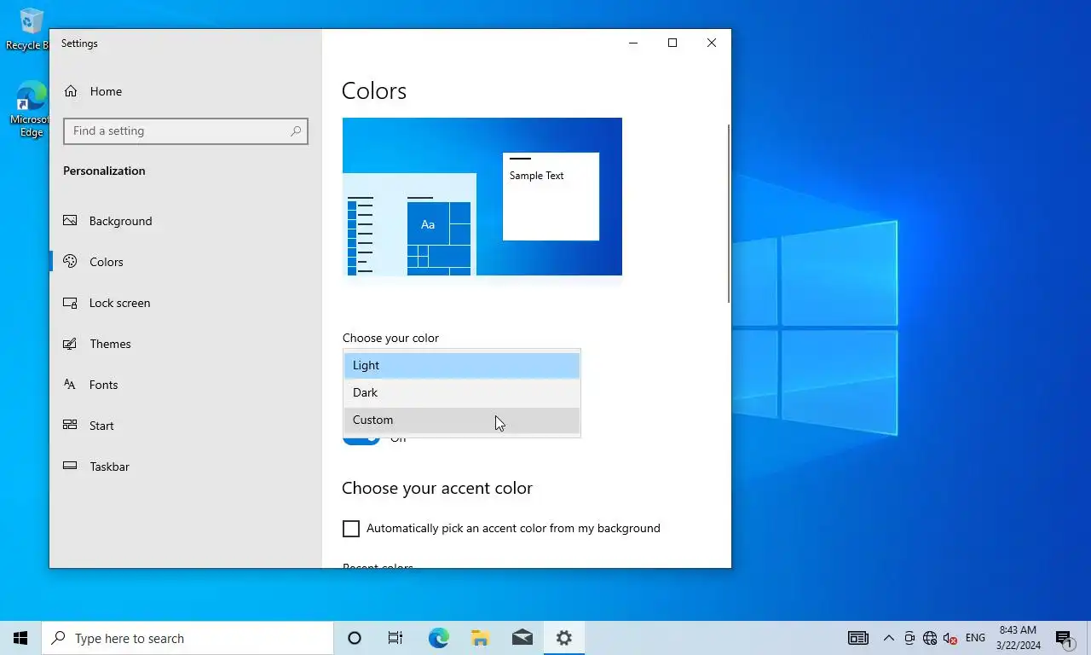Open the Windows Start menu button
The width and height of the screenshot is (1091, 655).
20,638
